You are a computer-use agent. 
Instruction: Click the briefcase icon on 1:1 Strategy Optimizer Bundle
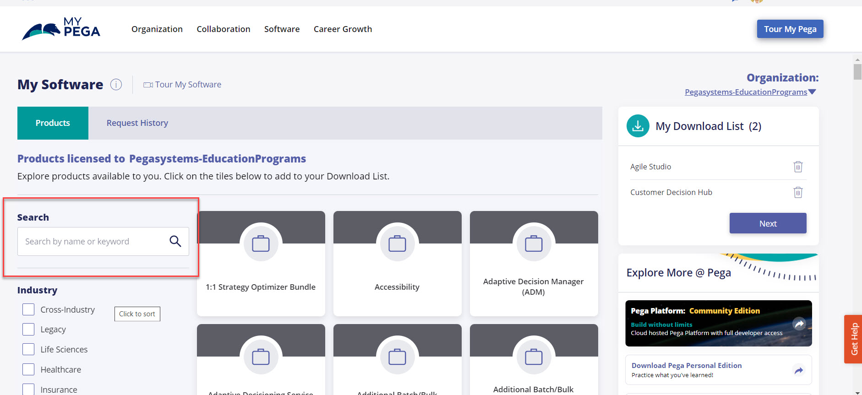pos(261,243)
